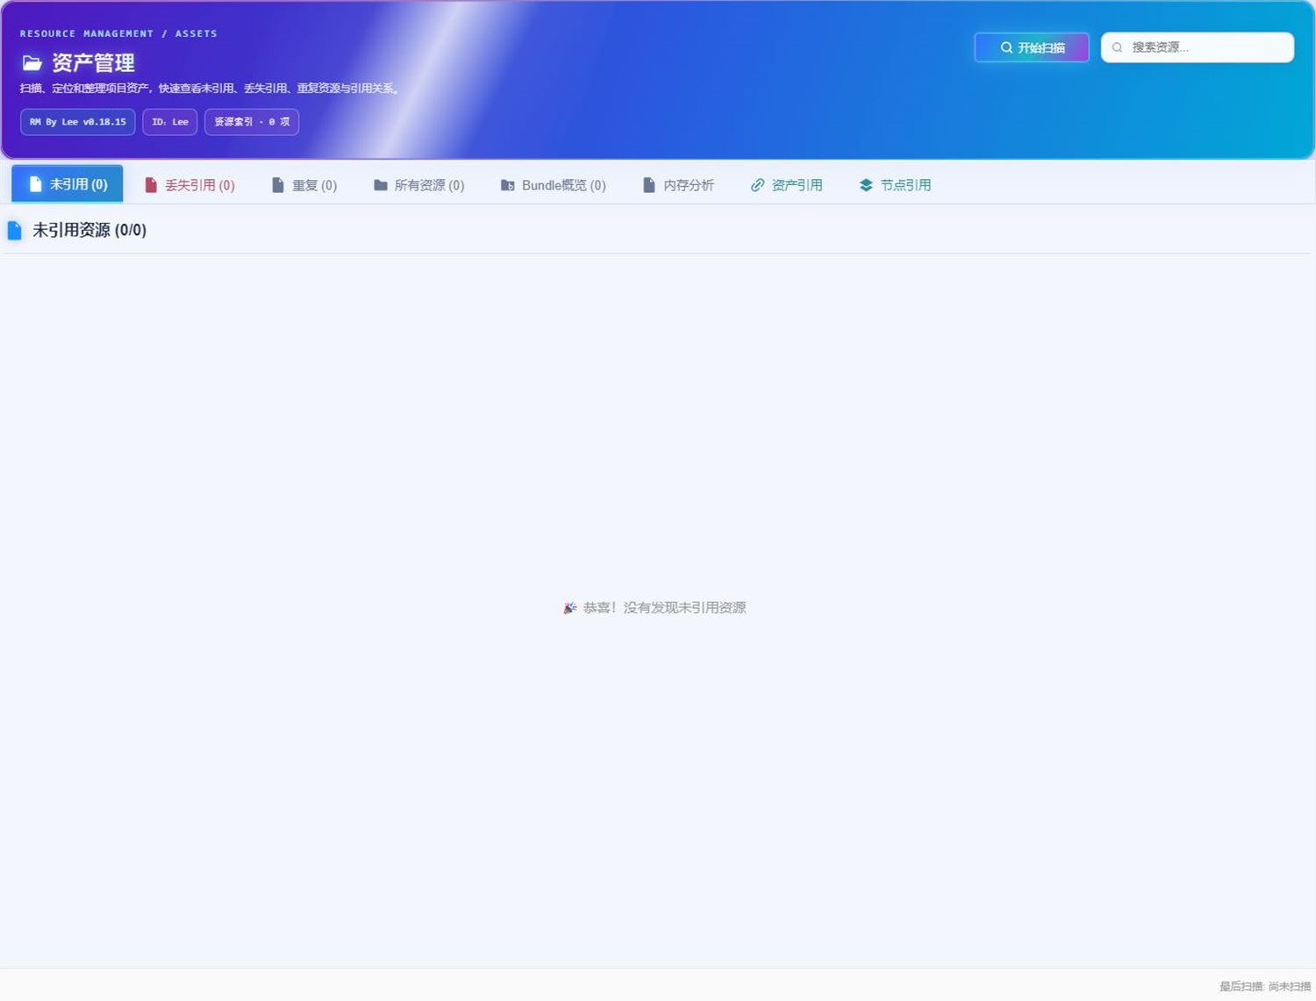Open the Bundle概览 (0) tab
1316x1001 pixels.
point(554,185)
